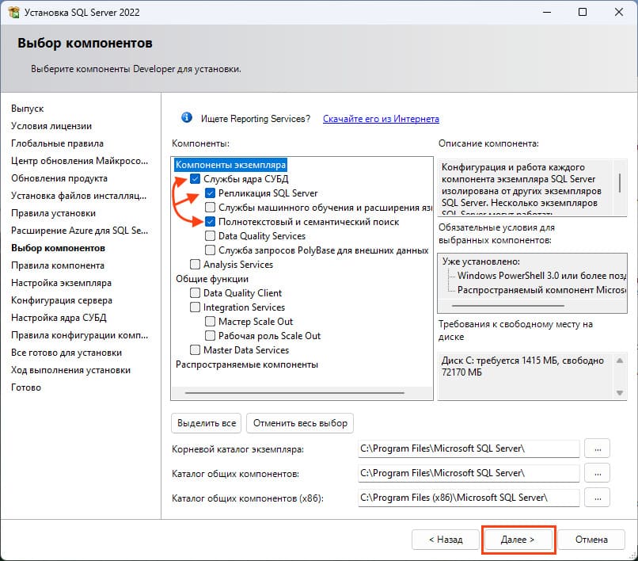
Task: Click the SQL Server setup title bar icon
Action: point(13,12)
